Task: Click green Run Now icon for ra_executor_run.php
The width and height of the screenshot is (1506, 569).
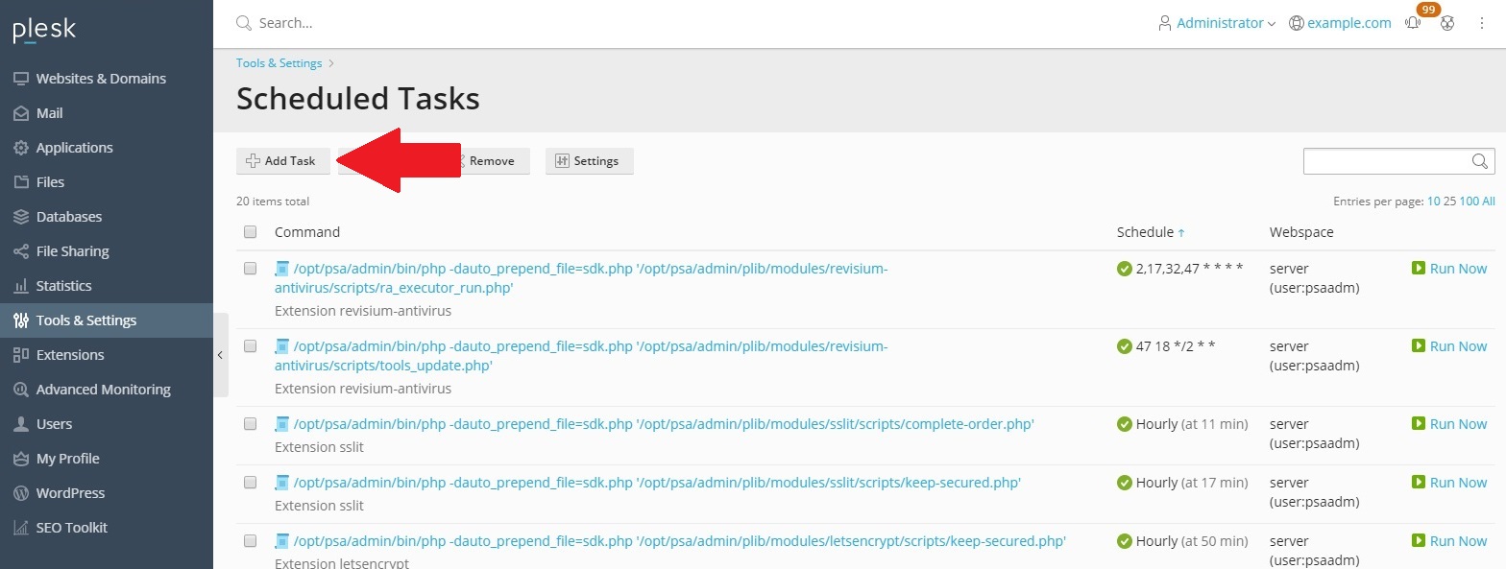Action: (x=1418, y=269)
